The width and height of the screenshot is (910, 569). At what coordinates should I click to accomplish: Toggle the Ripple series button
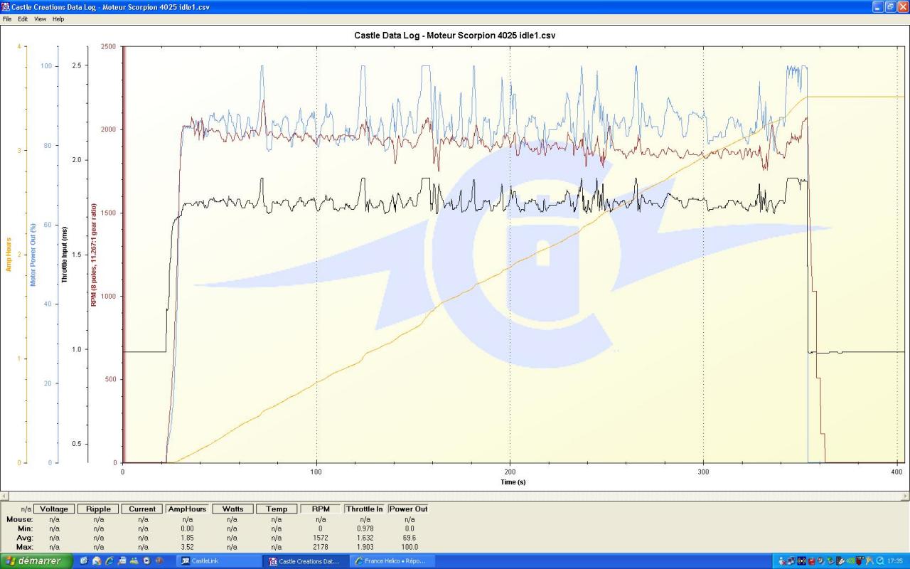point(98,509)
